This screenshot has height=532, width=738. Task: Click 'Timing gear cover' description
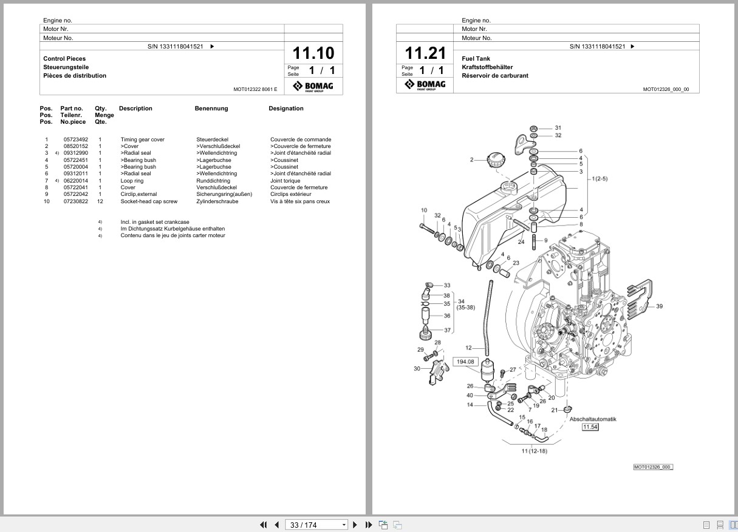click(x=142, y=140)
